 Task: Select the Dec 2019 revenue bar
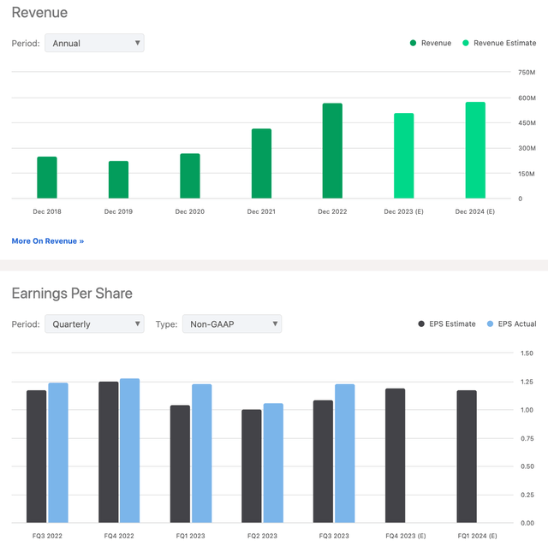click(118, 180)
